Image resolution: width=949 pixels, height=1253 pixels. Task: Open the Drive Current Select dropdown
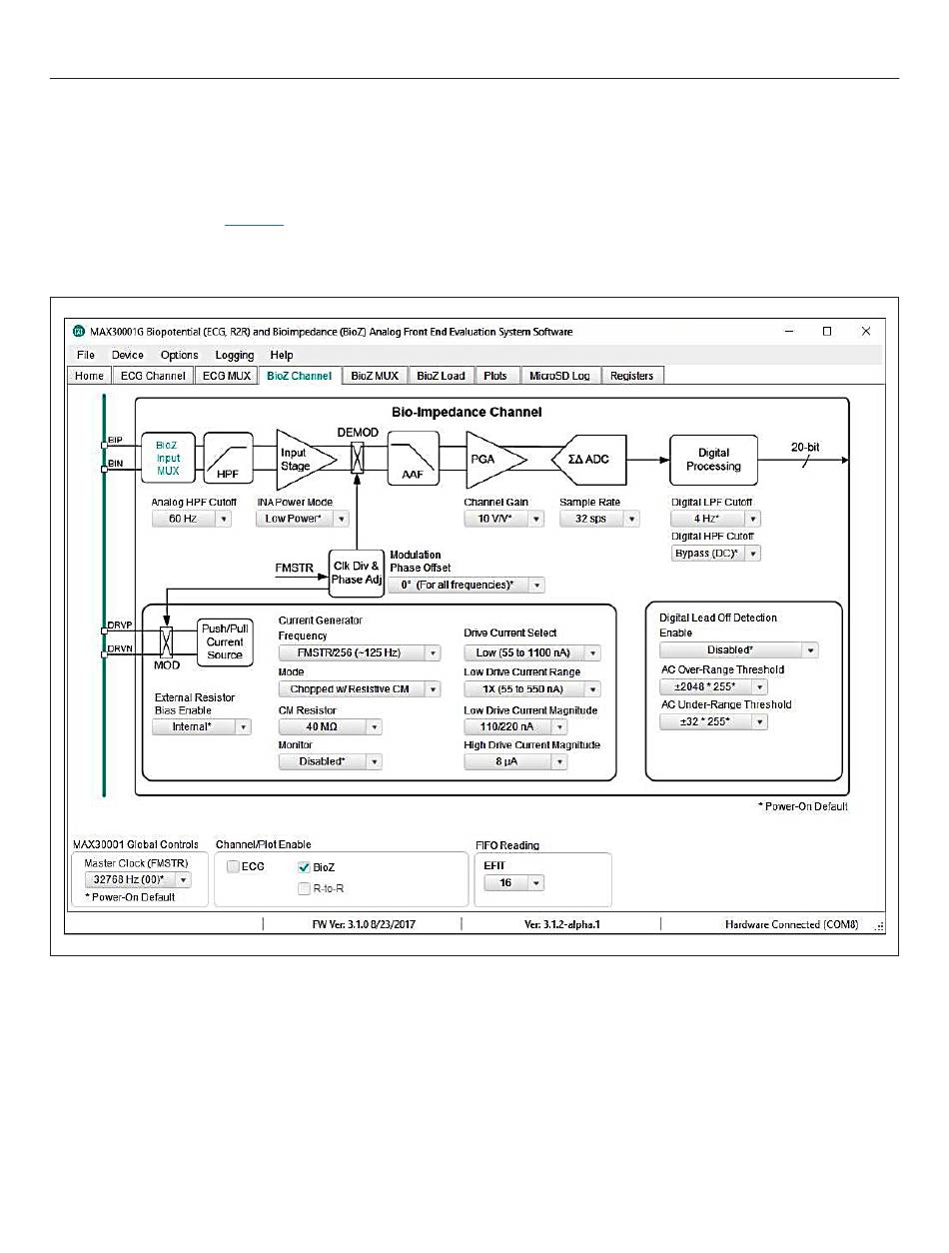[532, 653]
